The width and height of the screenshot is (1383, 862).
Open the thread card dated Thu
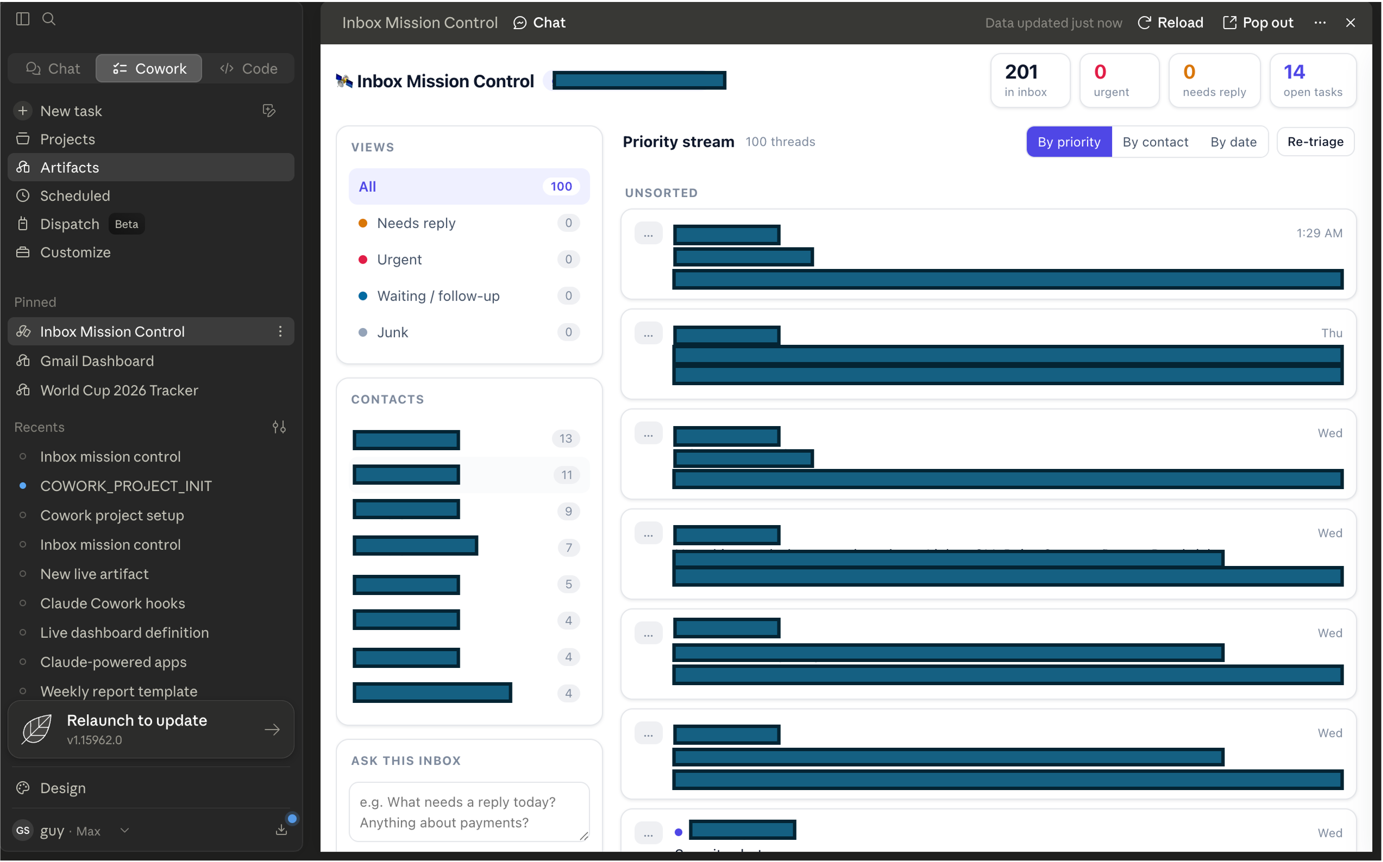pos(989,355)
